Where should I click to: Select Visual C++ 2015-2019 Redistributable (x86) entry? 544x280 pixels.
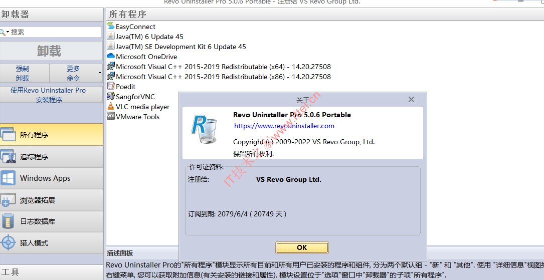pos(224,77)
